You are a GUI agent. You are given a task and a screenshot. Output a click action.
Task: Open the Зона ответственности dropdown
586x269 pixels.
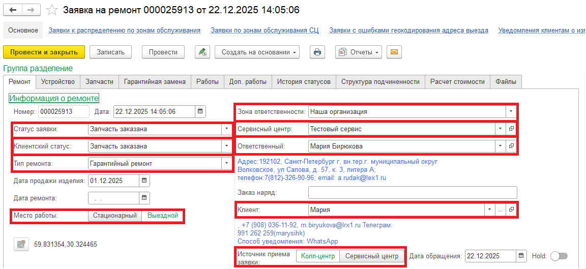coord(510,112)
